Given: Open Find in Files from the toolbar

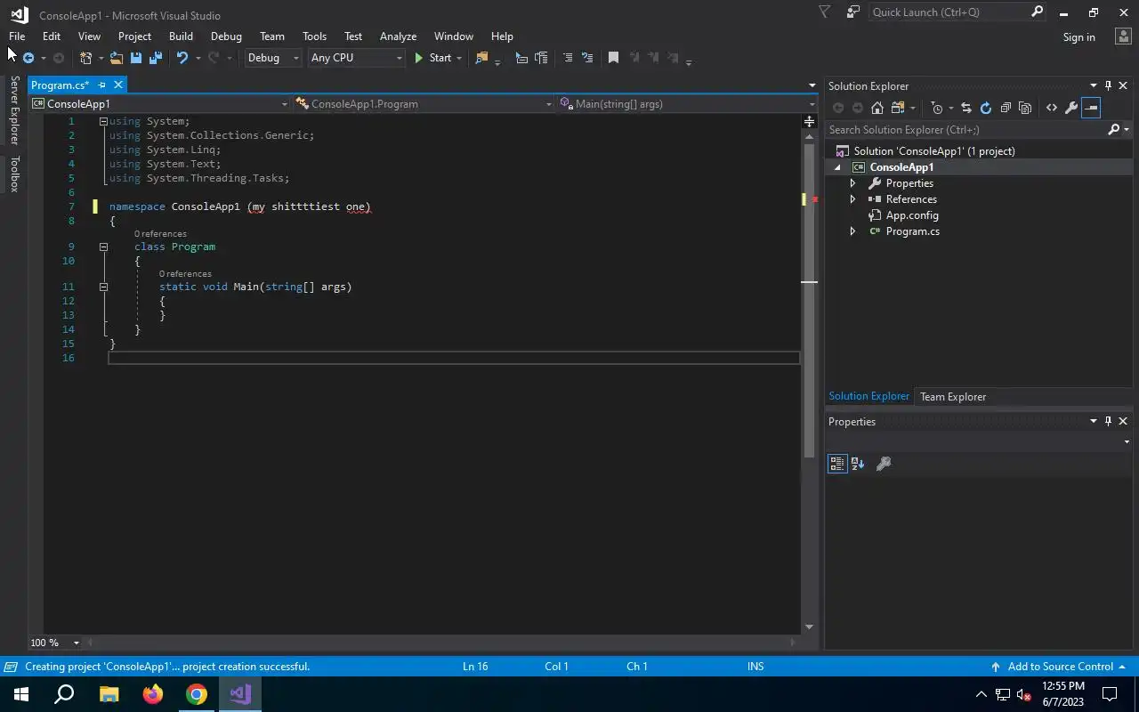Looking at the screenshot, I should pos(481,58).
